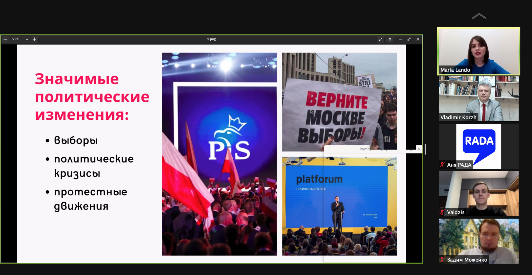532x275 pixels.
Task: Open the image viewer hamburger menu
Action: (390, 39)
